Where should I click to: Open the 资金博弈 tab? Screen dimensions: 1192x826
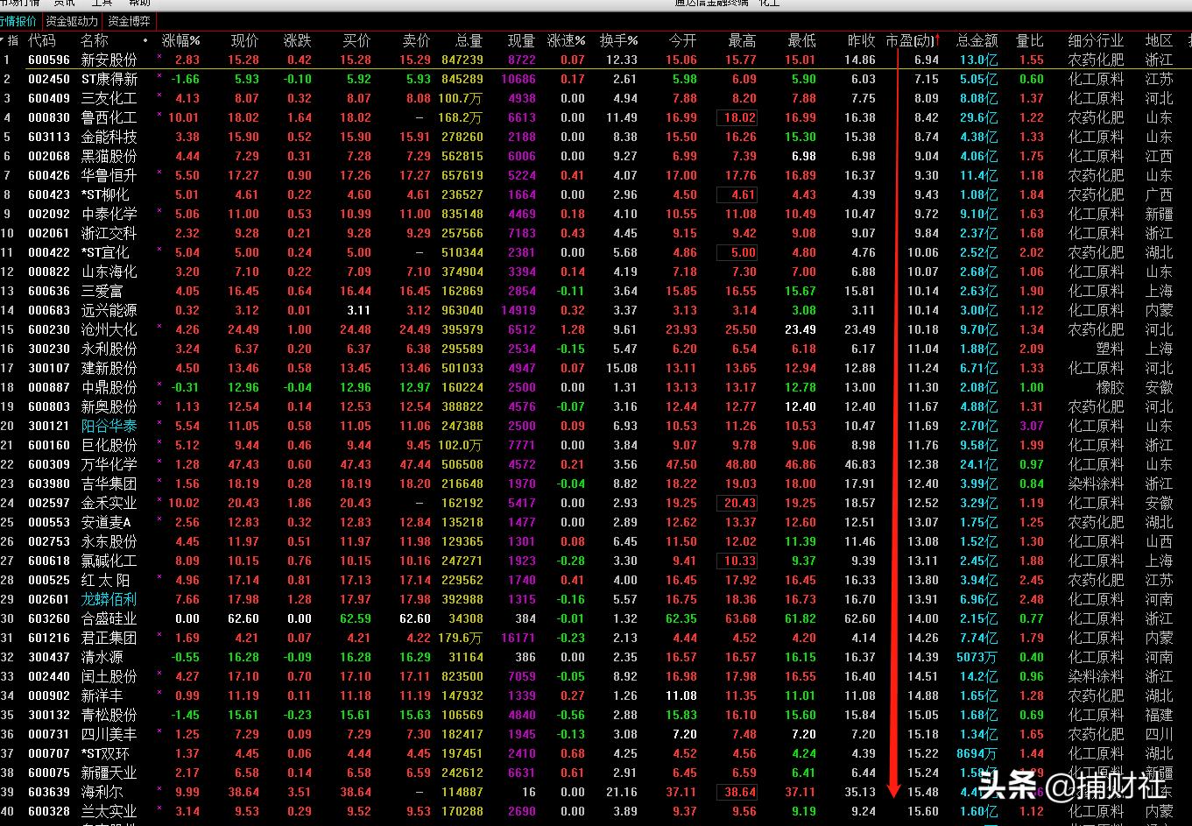coord(128,21)
